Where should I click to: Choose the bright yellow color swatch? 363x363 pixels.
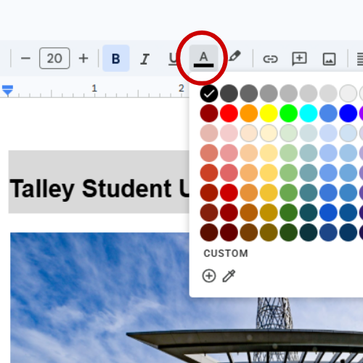tap(269, 113)
